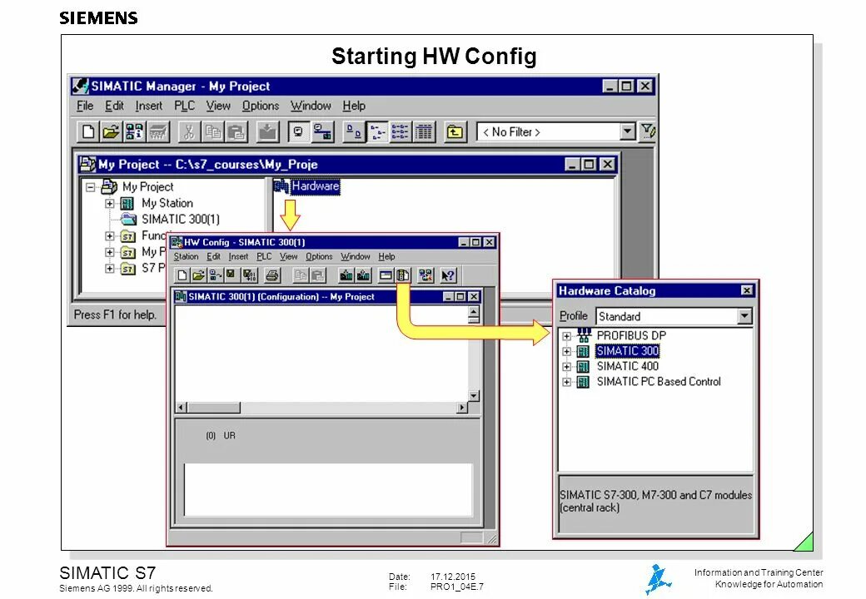This screenshot has width=866, height=599.
Task: Click the Print icon in HW Config toolbar
Action: [273, 275]
